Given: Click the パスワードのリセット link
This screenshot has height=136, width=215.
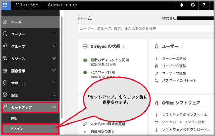Looking at the screenshot, I should [179, 81].
